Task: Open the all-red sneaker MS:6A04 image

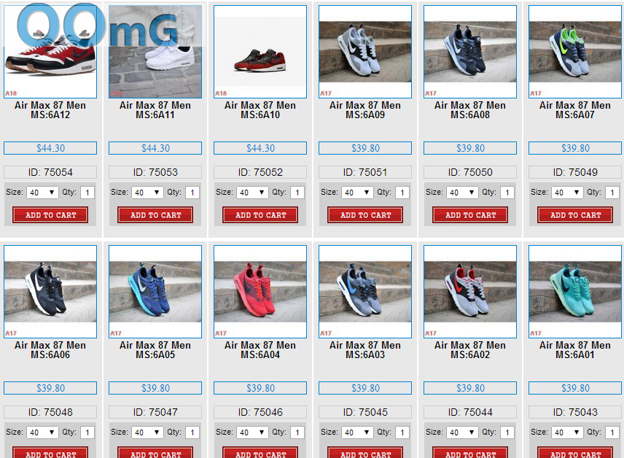Action: coord(260,292)
